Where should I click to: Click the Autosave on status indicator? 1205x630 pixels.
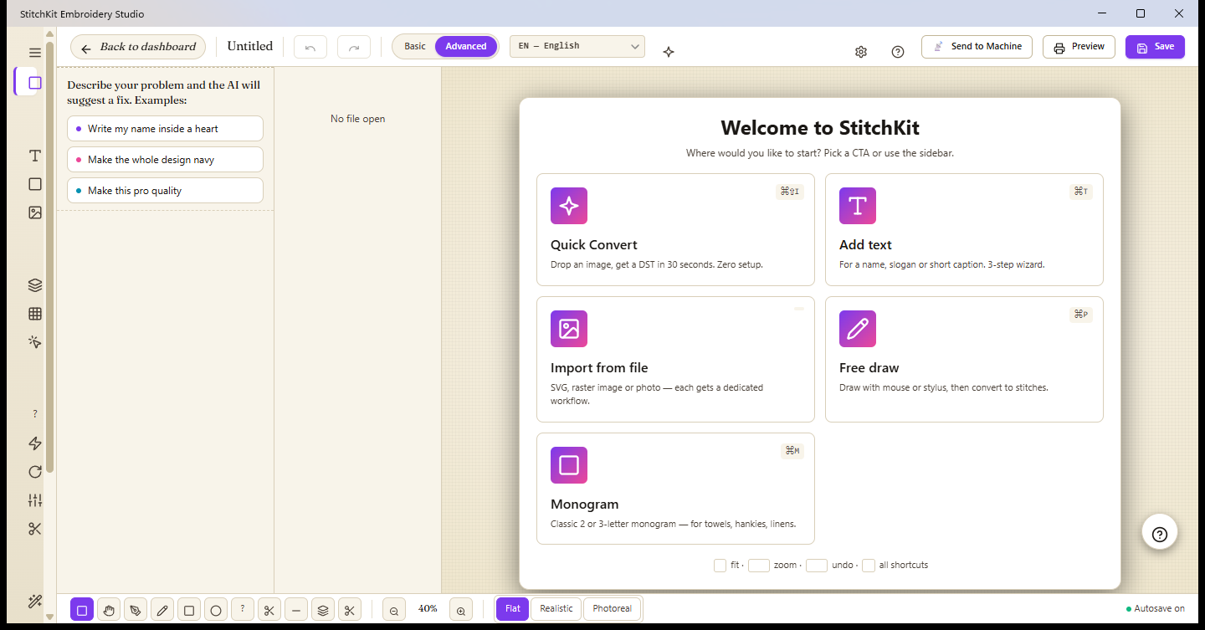point(1156,609)
